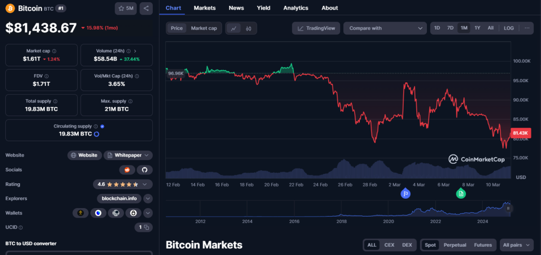This screenshot has height=255, width=541.
Task: Select the Price chart toggle
Action: [x=176, y=28]
